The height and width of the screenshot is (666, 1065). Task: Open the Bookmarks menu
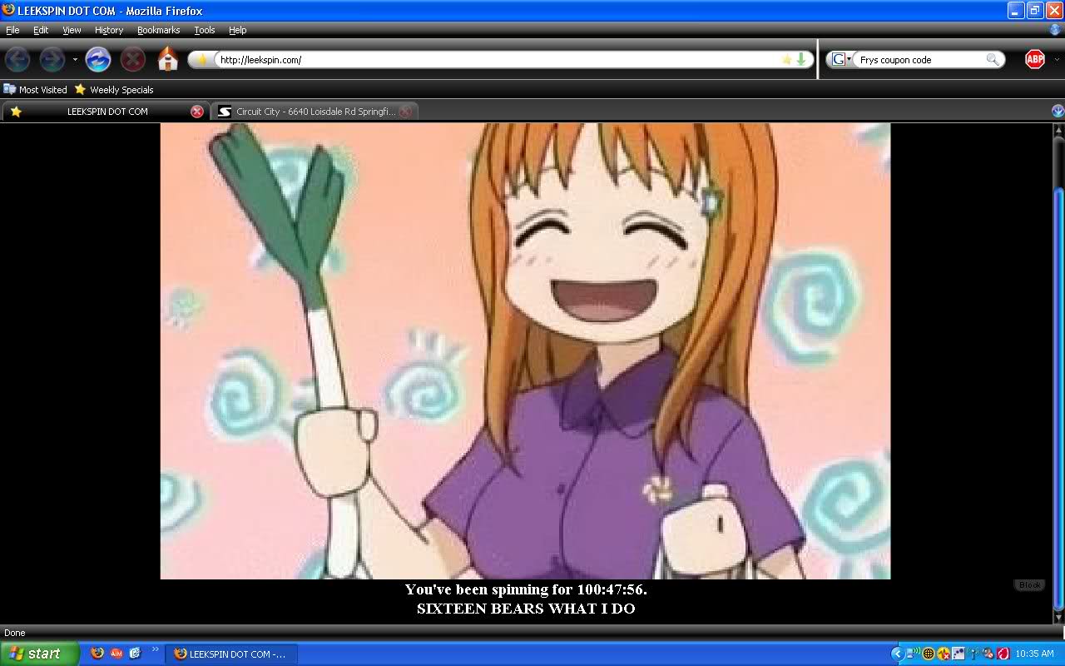click(158, 30)
